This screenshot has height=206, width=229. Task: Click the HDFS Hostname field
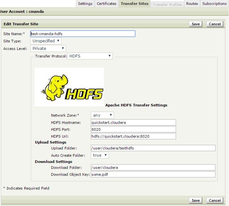[133, 123]
